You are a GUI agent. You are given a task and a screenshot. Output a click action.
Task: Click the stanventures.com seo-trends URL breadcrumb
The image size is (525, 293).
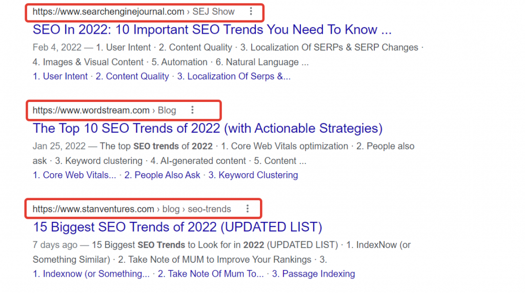point(132,209)
